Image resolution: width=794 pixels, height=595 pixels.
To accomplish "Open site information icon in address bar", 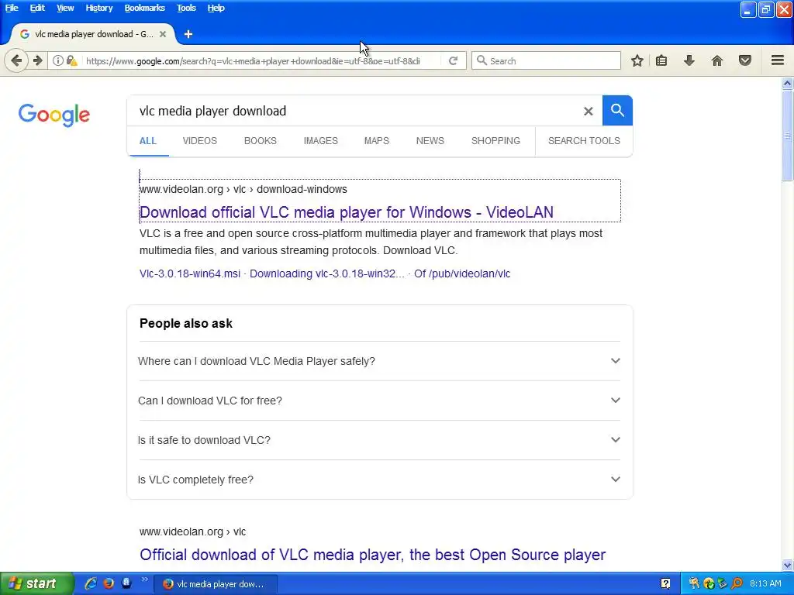I will tap(58, 60).
